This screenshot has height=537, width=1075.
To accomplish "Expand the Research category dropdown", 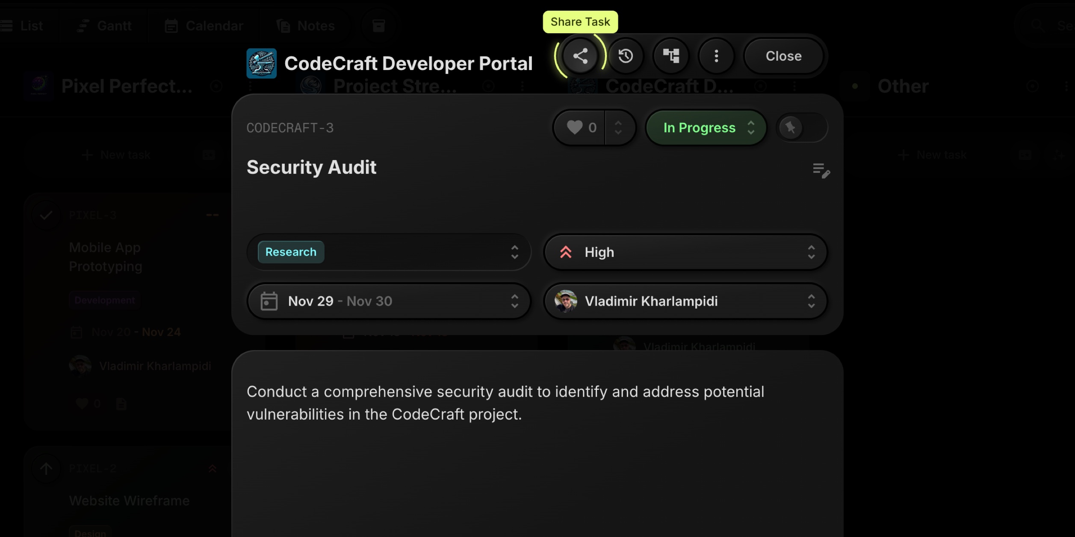I will (389, 252).
